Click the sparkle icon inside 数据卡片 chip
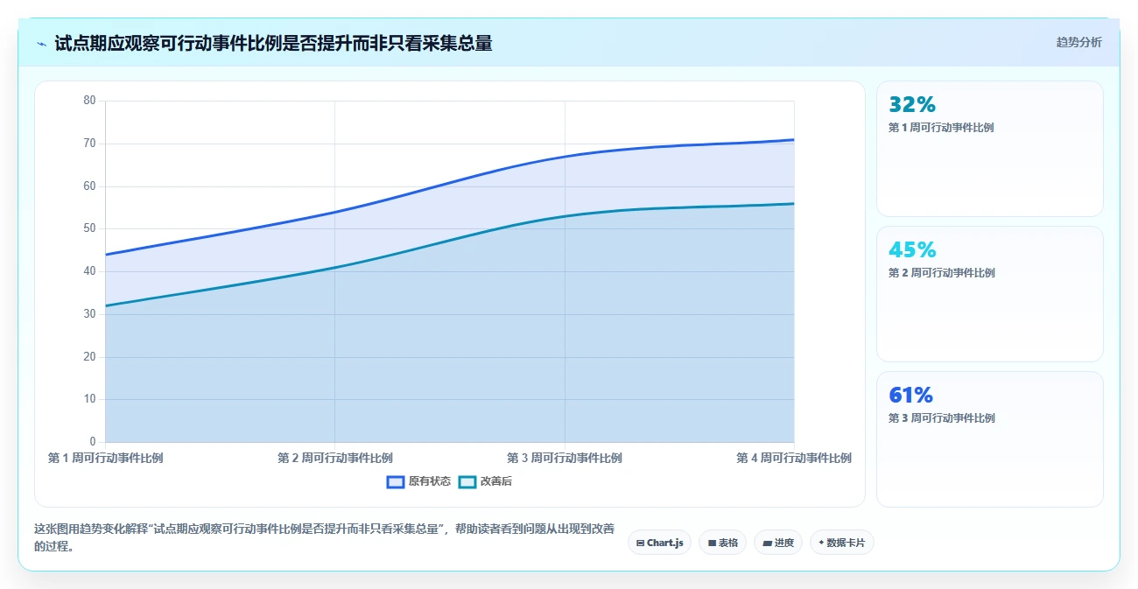Image resolution: width=1138 pixels, height=589 pixels. click(x=821, y=543)
